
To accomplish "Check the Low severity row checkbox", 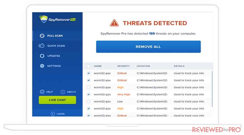I will tap(89, 102).
